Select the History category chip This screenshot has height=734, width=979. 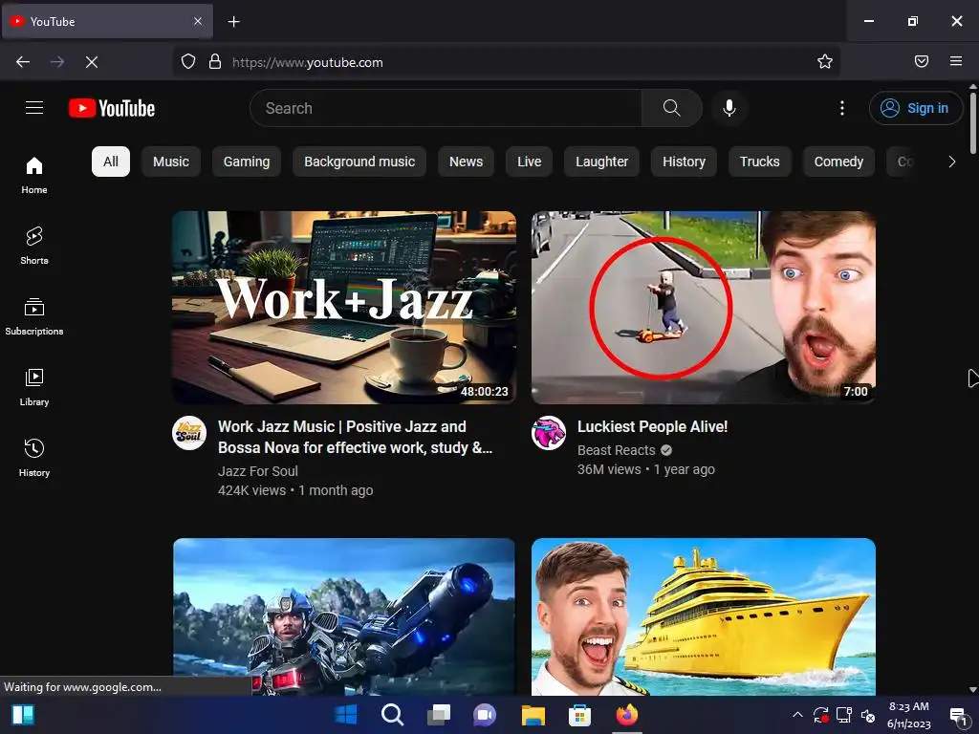click(x=684, y=162)
